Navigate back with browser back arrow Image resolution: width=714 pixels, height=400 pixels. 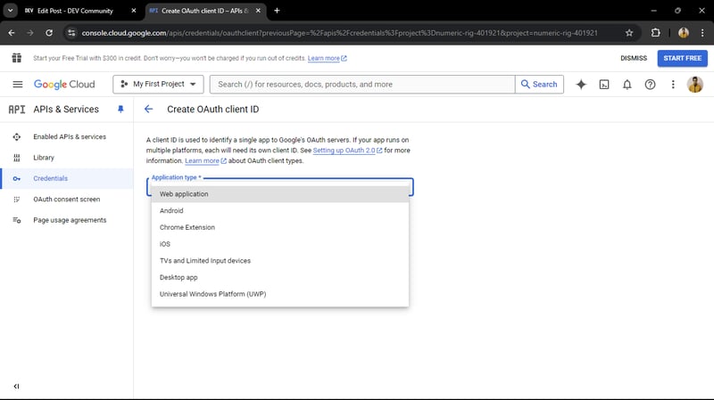pyautogui.click(x=12, y=33)
